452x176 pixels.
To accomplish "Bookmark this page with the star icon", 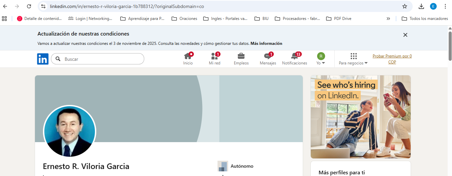I will click(x=405, y=6).
